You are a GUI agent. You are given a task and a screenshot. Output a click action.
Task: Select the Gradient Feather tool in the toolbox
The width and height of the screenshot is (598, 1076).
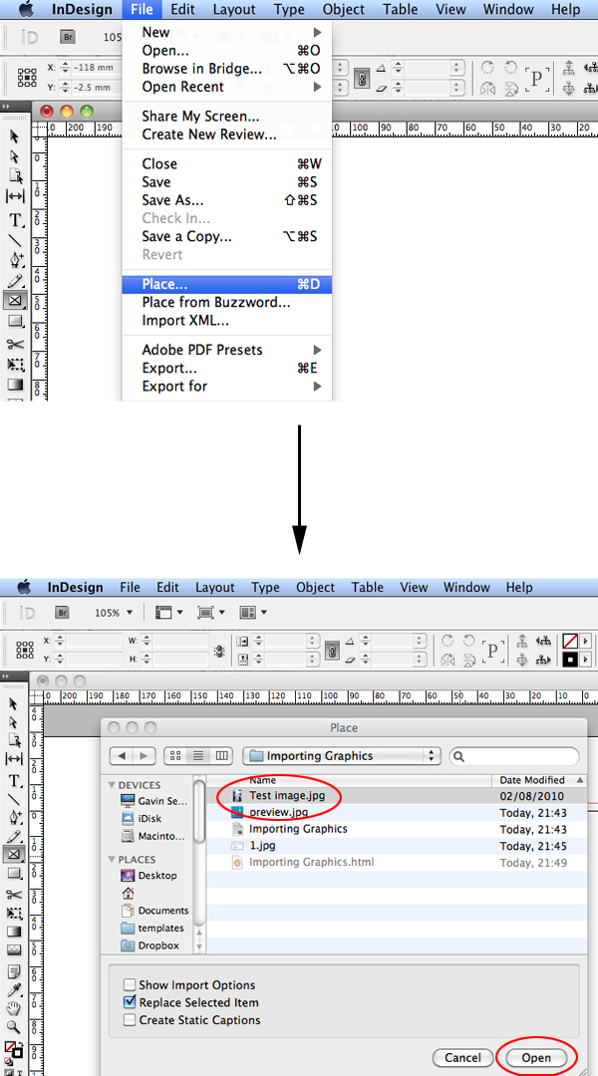(14, 950)
